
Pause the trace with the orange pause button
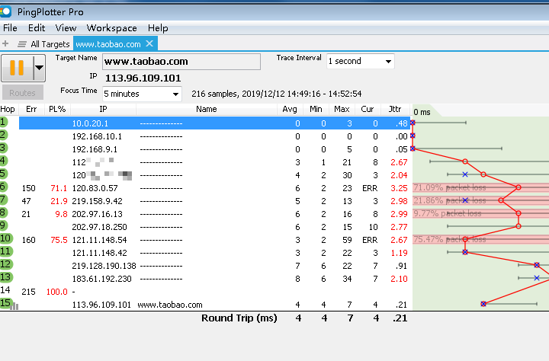[17, 68]
